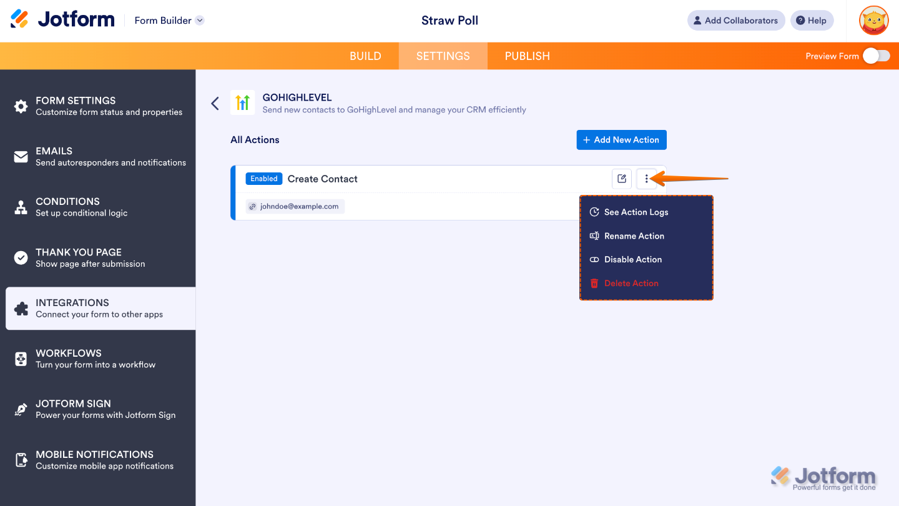Expand the user avatar menu
This screenshot has height=506, width=899.
873,20
